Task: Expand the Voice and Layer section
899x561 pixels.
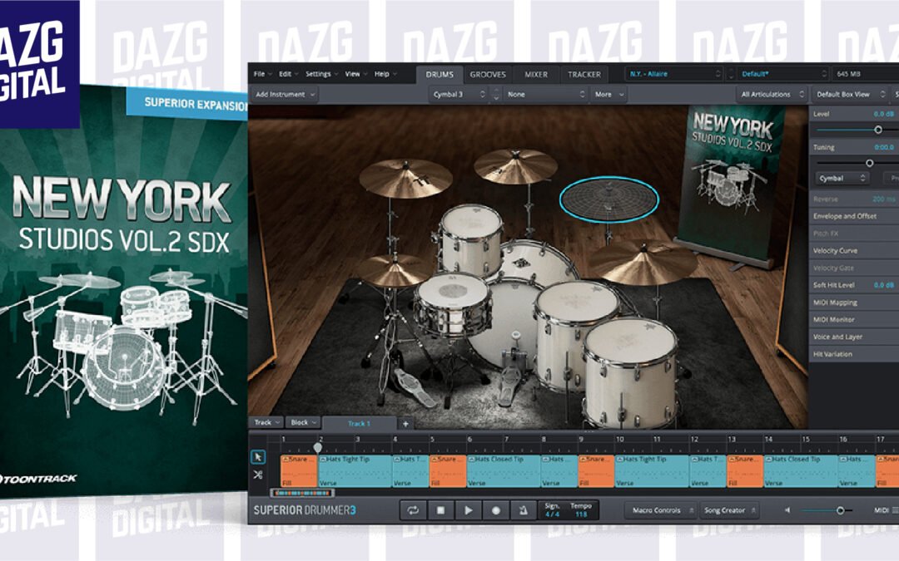Action: point(854,337)
